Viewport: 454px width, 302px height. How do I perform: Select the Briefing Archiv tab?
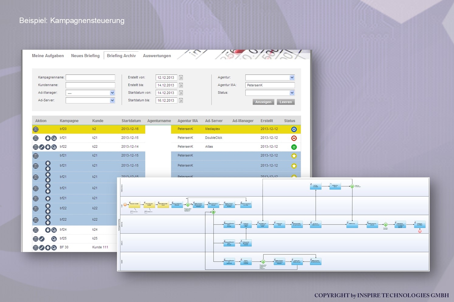point(121,56)
